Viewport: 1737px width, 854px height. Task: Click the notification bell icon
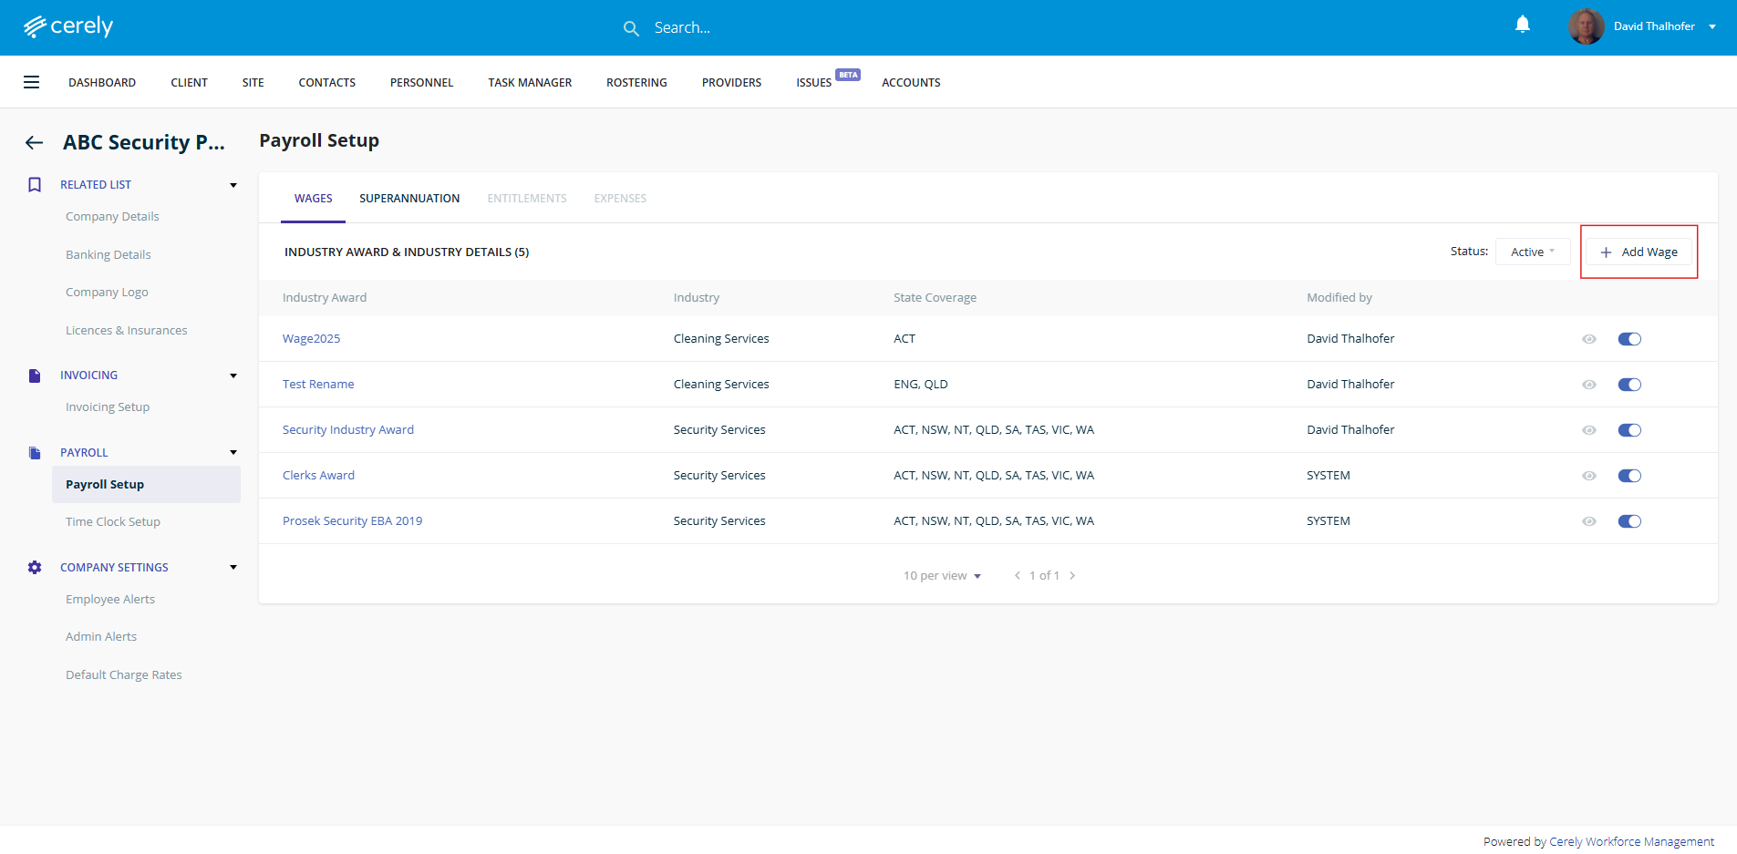(x=1522, y=25)
